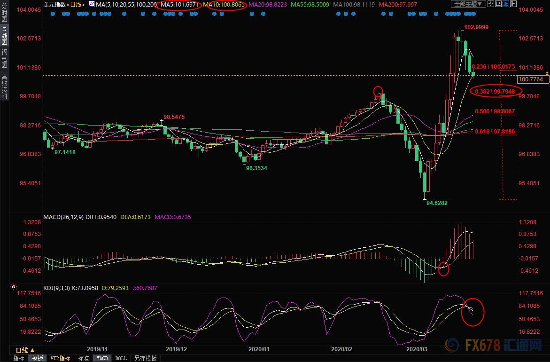The width and height of the screenshot is (550, 362).
Task: Click the crosshair cursor icon
Action: [491, 4]
